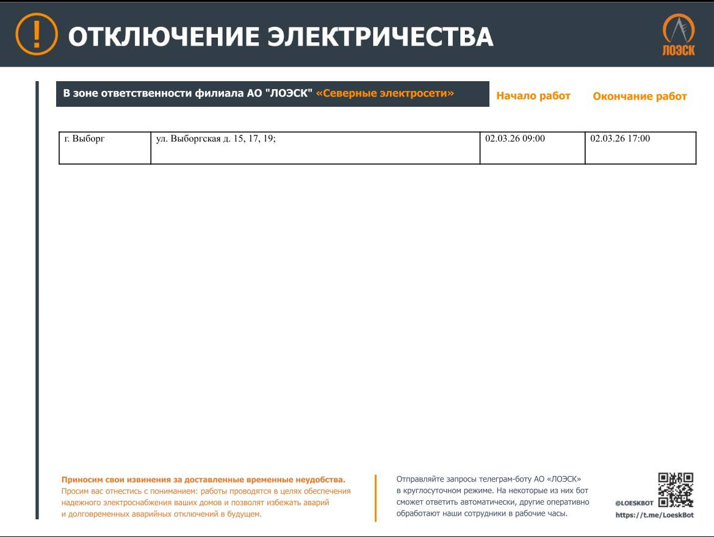This screenshot has width=714, height=537.
Task: Click the bold apology line «Приносим свои извинения»
Action: [x=203, y=480]
